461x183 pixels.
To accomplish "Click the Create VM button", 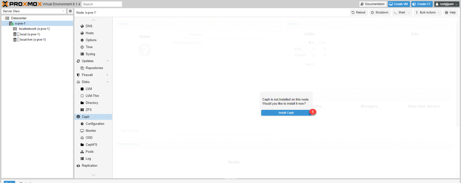I will [399, 4].
